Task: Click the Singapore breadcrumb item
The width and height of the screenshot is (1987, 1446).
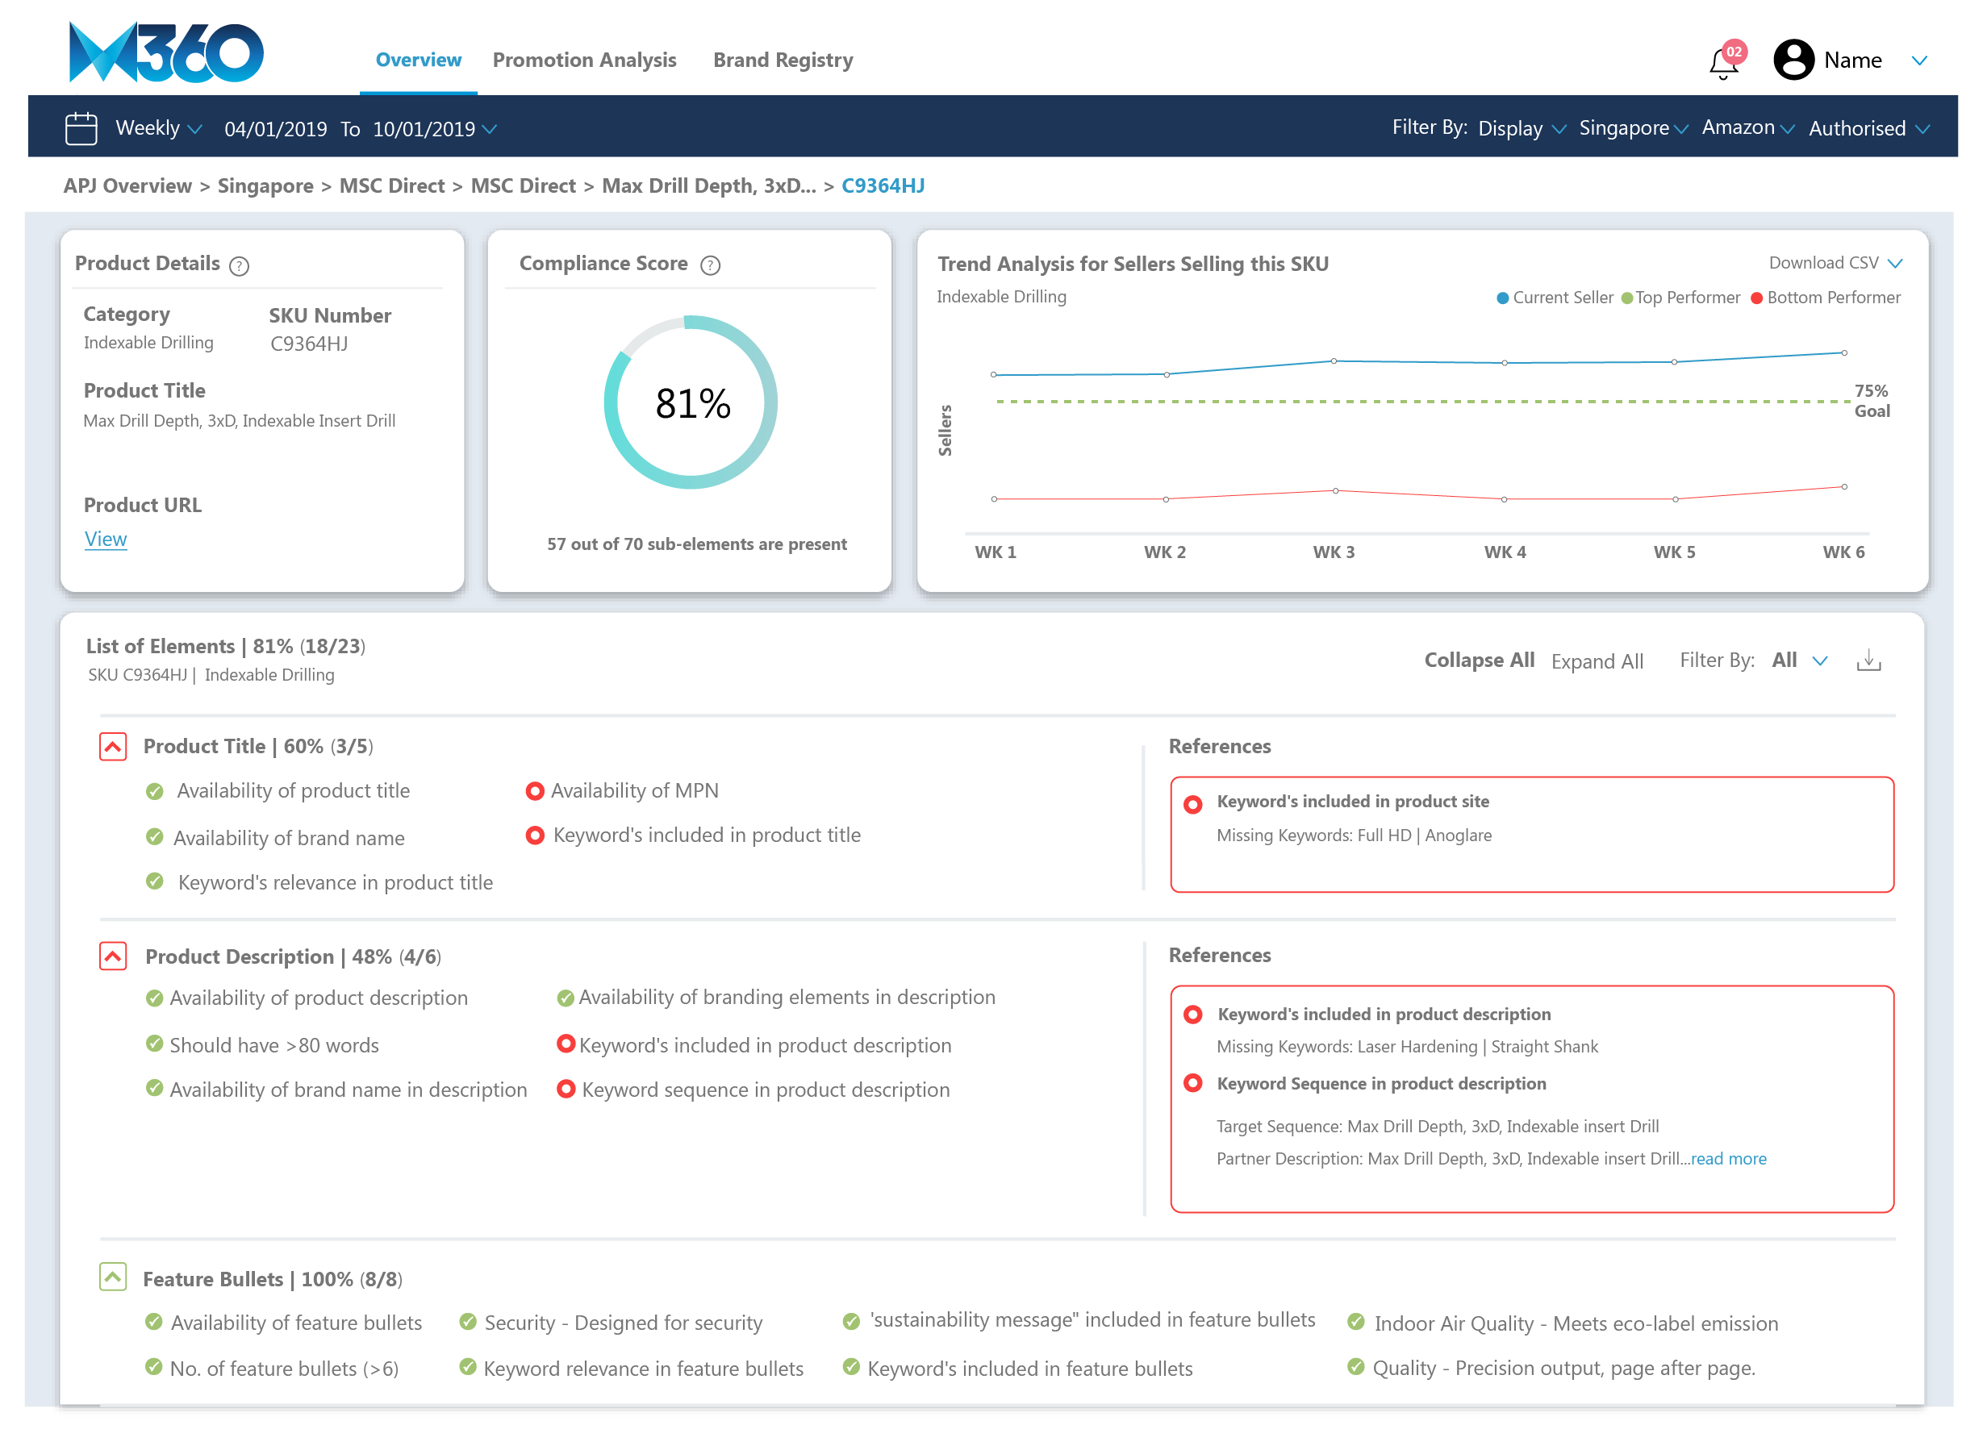Action: tap(265, 185)
